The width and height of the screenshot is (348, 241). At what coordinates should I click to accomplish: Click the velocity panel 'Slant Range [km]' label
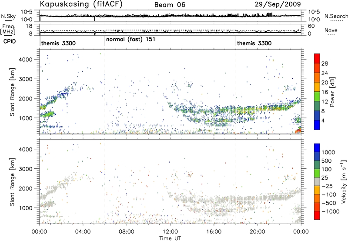point(13,182)
